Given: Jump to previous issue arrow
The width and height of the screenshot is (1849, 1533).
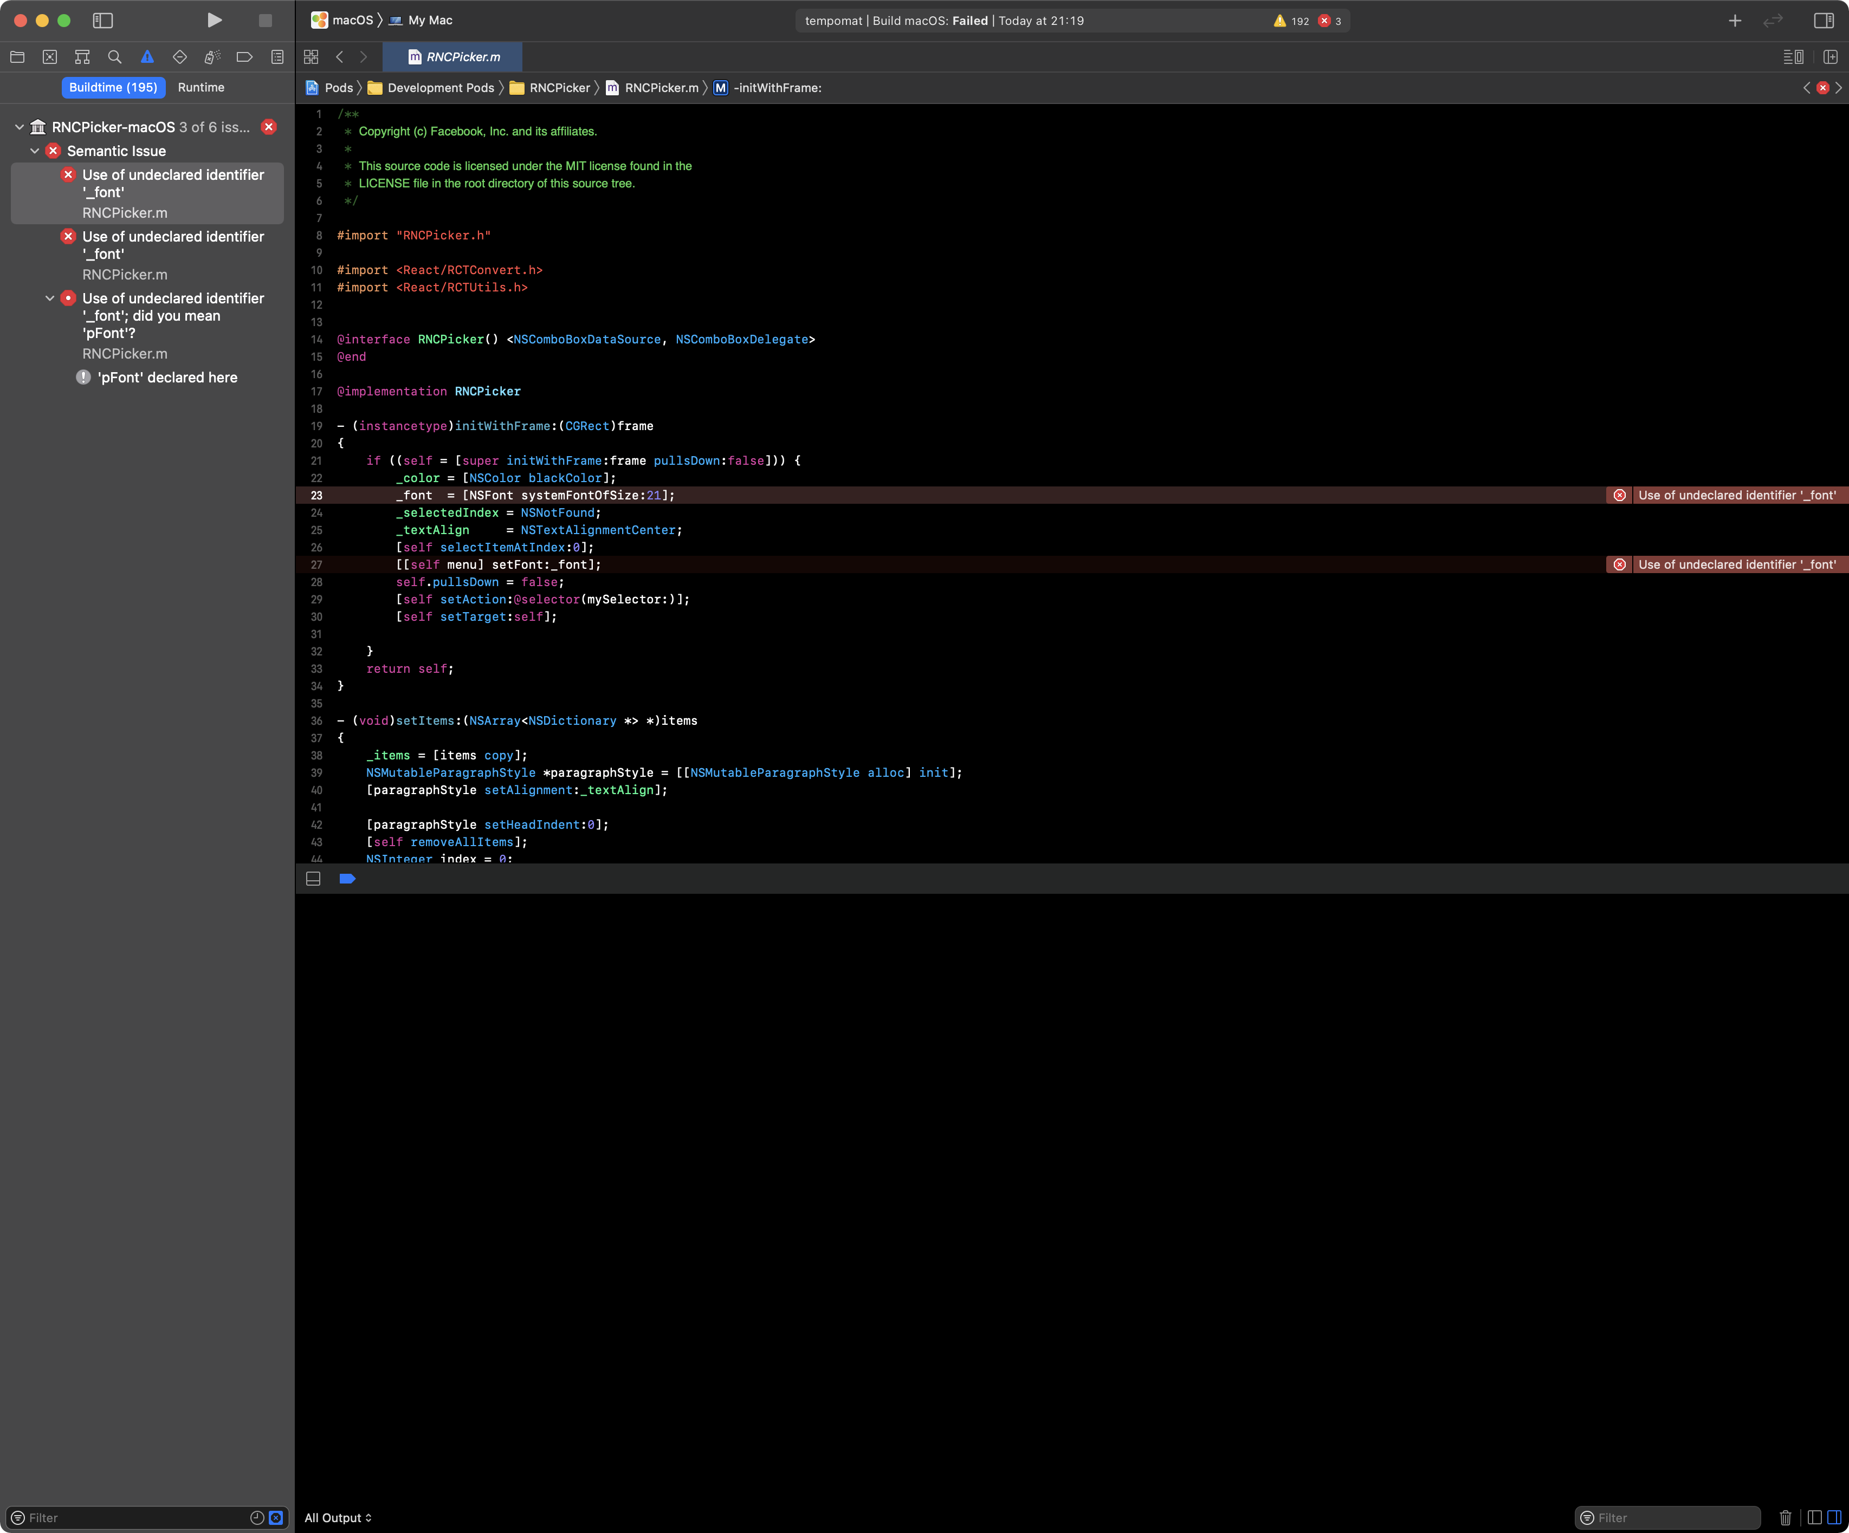Looking at the screenshot, I should coord(1808,88).
